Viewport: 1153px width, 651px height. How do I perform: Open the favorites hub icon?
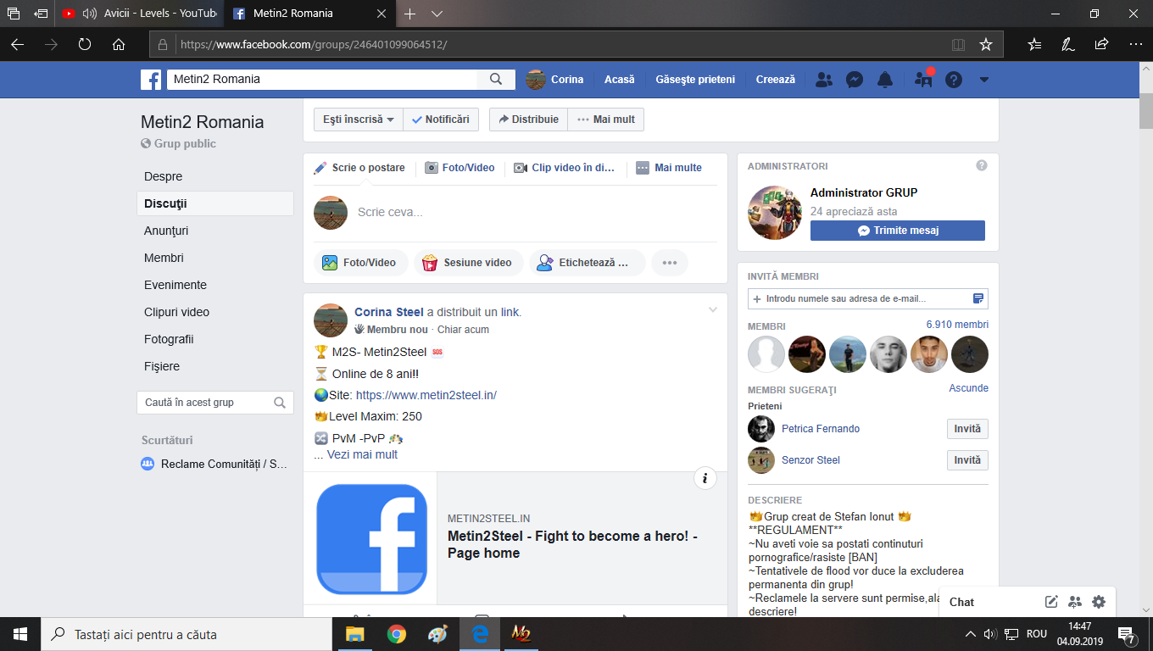[x=1034, y=44]
